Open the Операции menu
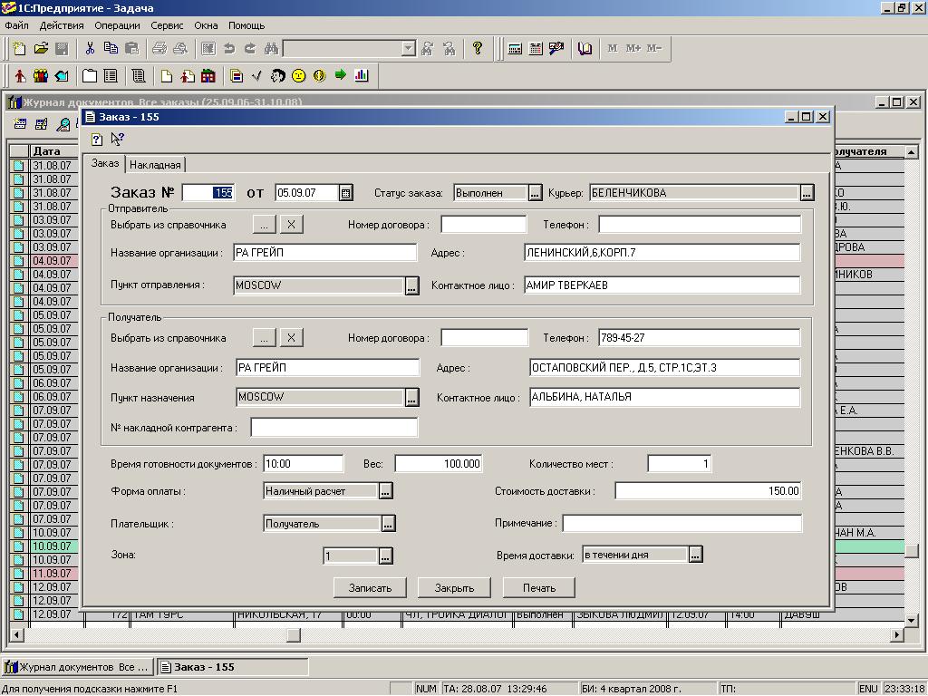Viewport: 928px width, 696px height. tap(117, 26)
